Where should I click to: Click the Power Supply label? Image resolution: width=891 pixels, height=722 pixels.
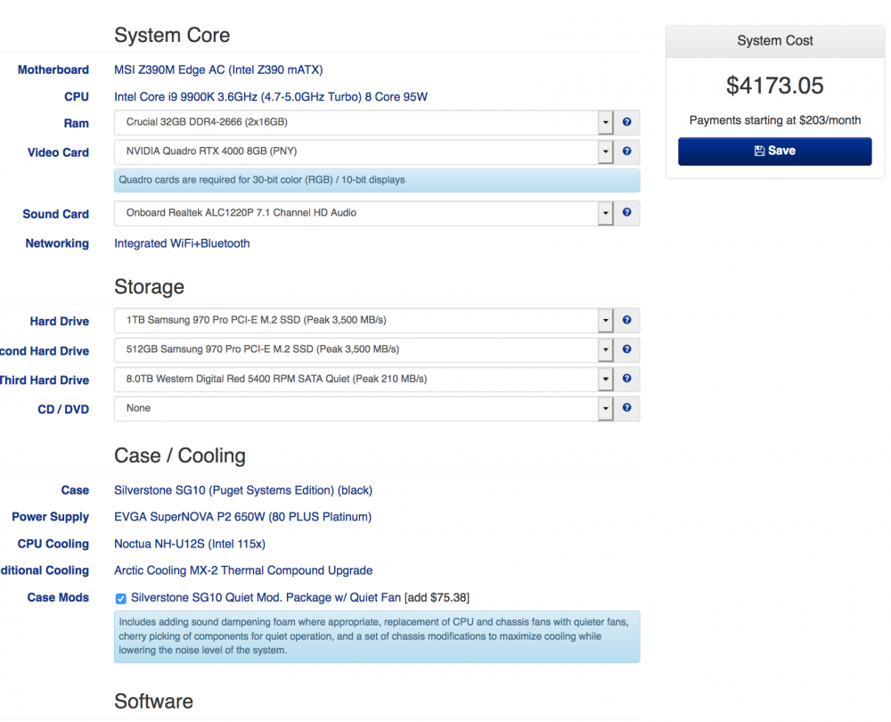[x=50, y=517]
